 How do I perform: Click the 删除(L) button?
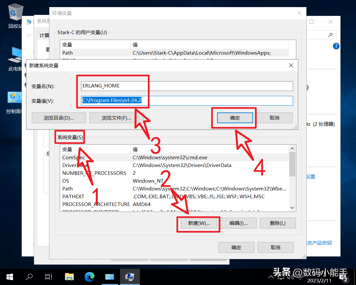click(277, 223)
